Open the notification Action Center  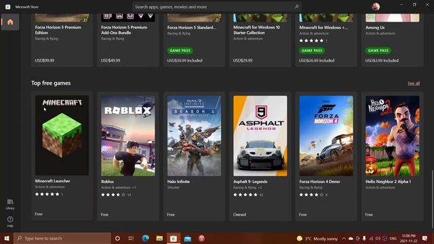[x=425, y=239]
